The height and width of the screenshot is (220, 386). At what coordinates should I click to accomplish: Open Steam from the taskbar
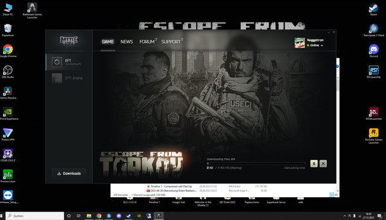pos(128,216)
